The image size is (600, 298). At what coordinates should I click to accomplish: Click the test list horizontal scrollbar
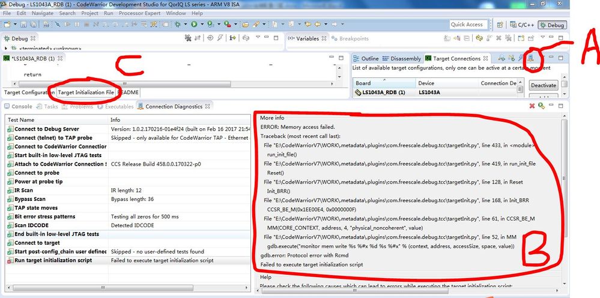pyautogui.click(x=103, y=288)
